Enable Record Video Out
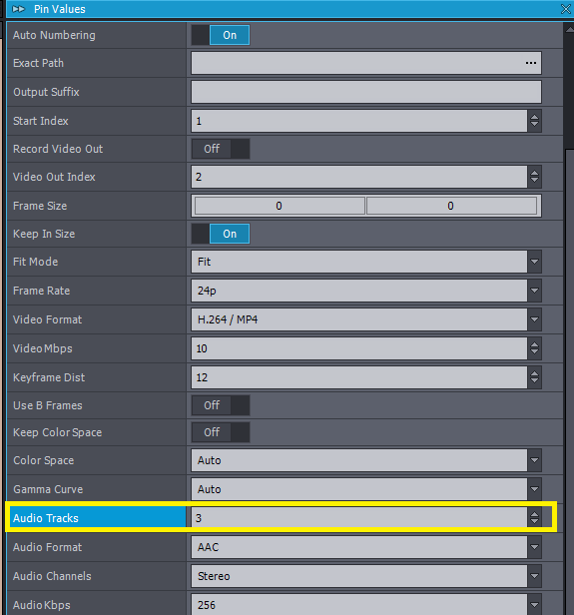The width and height of the screenshot is (574, 615). pyautogui.click(x=221, y=149)
